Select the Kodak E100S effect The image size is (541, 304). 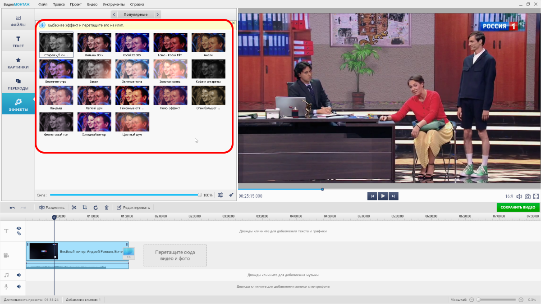tap(132, 45)
